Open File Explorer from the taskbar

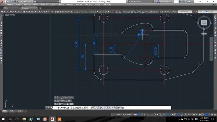click(24, 119)
